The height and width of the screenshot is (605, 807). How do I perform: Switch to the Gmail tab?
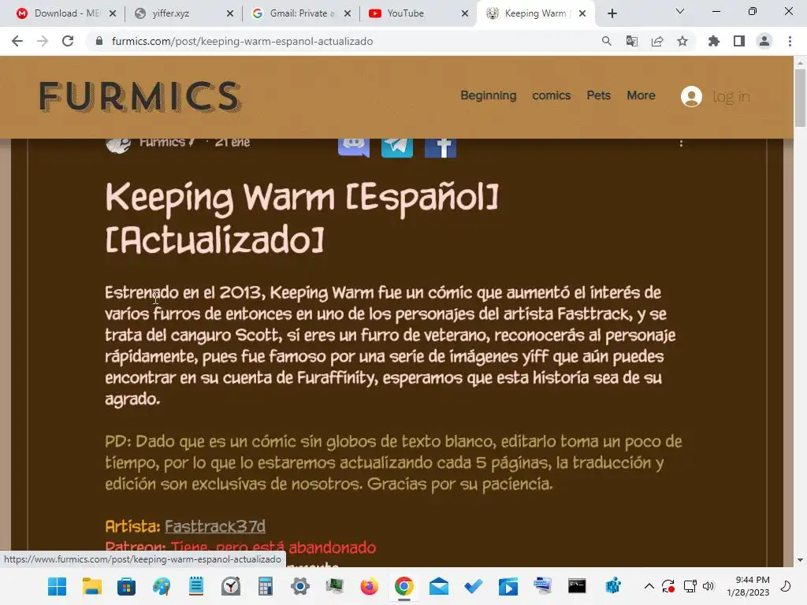tap(299, 13)
